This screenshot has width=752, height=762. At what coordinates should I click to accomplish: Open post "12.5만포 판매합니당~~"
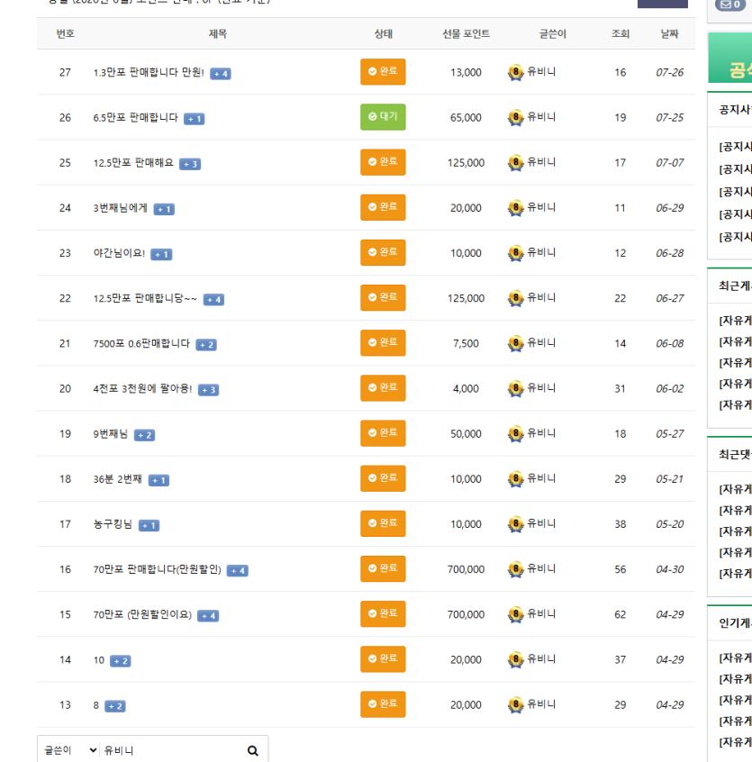[145, 298]
